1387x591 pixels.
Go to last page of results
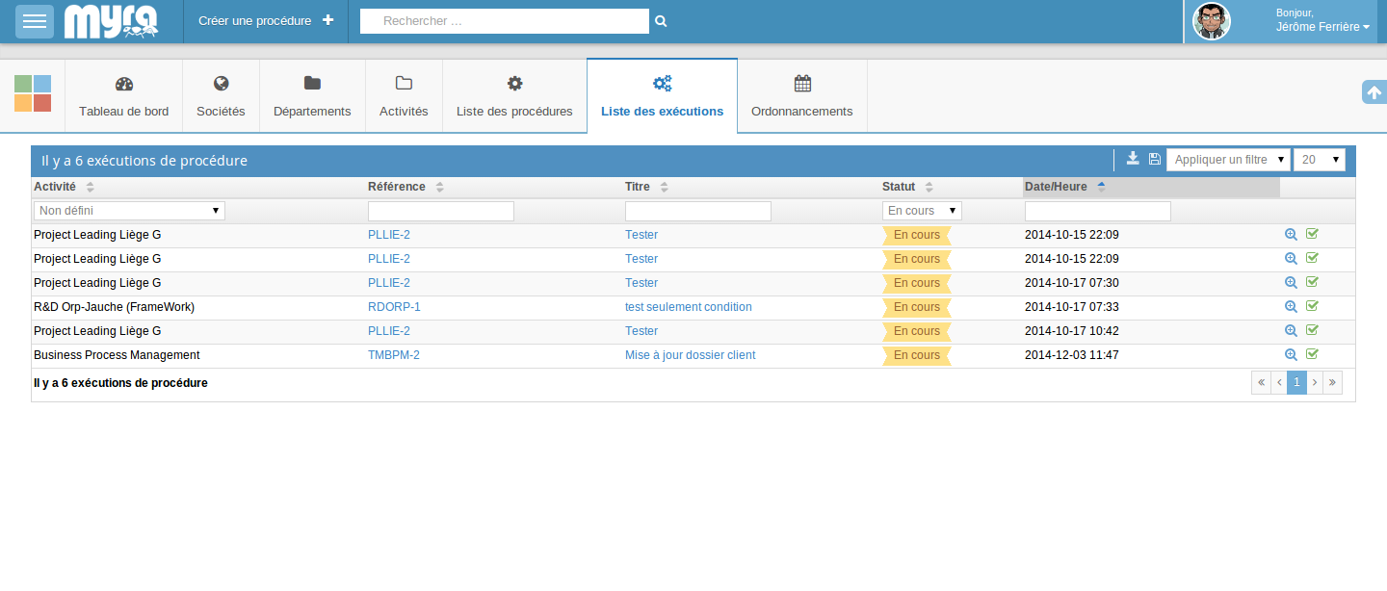pyautogui.click(x=1333, y=383)
